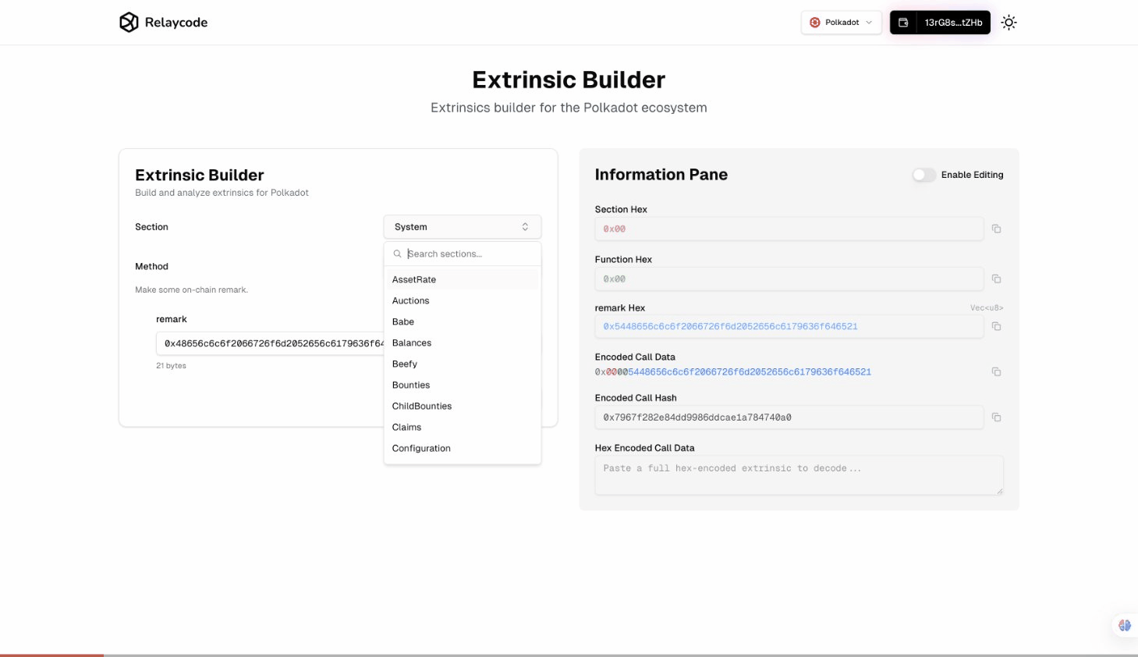
Task: Open wallet account 13rG8s...tZHb
Action: [940, 23]
